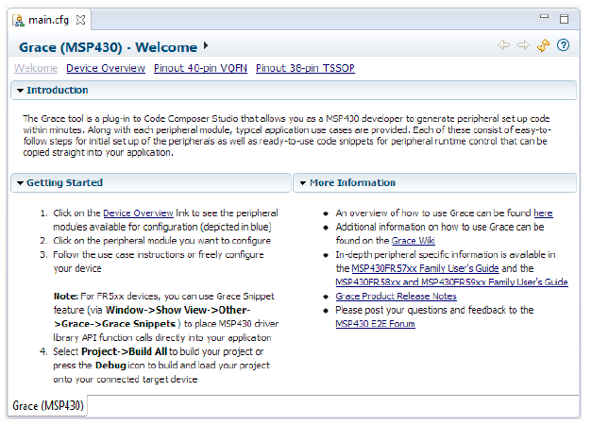Click the Getting Started header text

pyautogui.click(x=64, y=183)
